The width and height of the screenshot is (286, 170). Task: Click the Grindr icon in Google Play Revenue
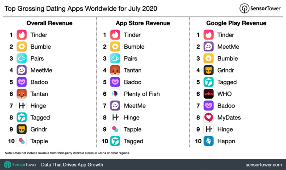pyautogui.click(x=209, y=70)
